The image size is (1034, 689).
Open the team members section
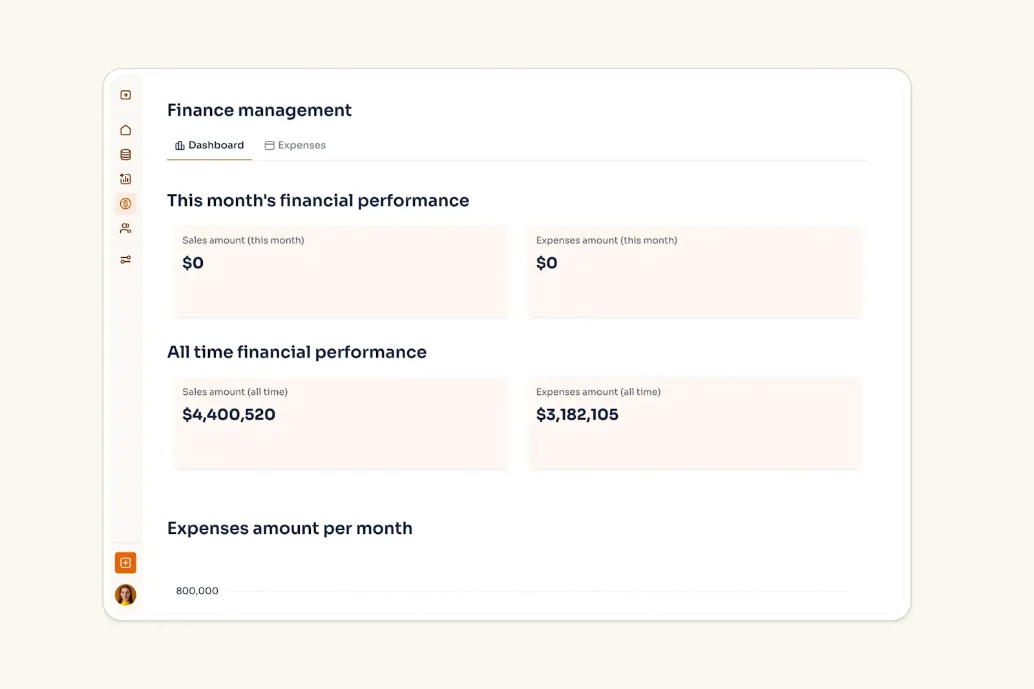pos(125,228)
